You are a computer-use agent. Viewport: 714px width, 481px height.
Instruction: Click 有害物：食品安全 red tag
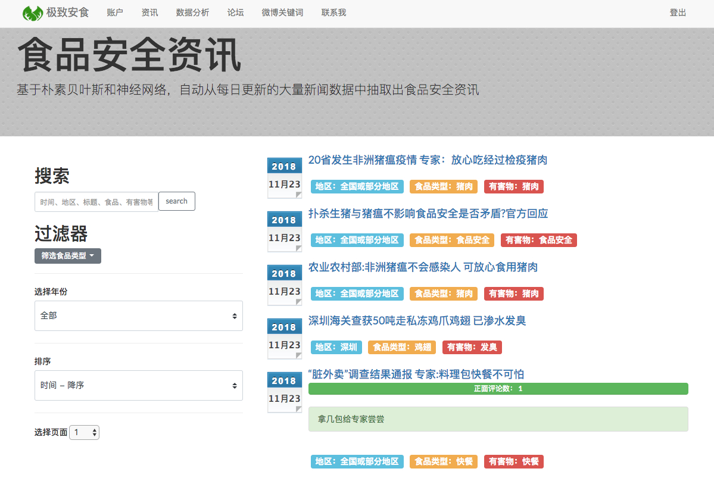(539, 240)
